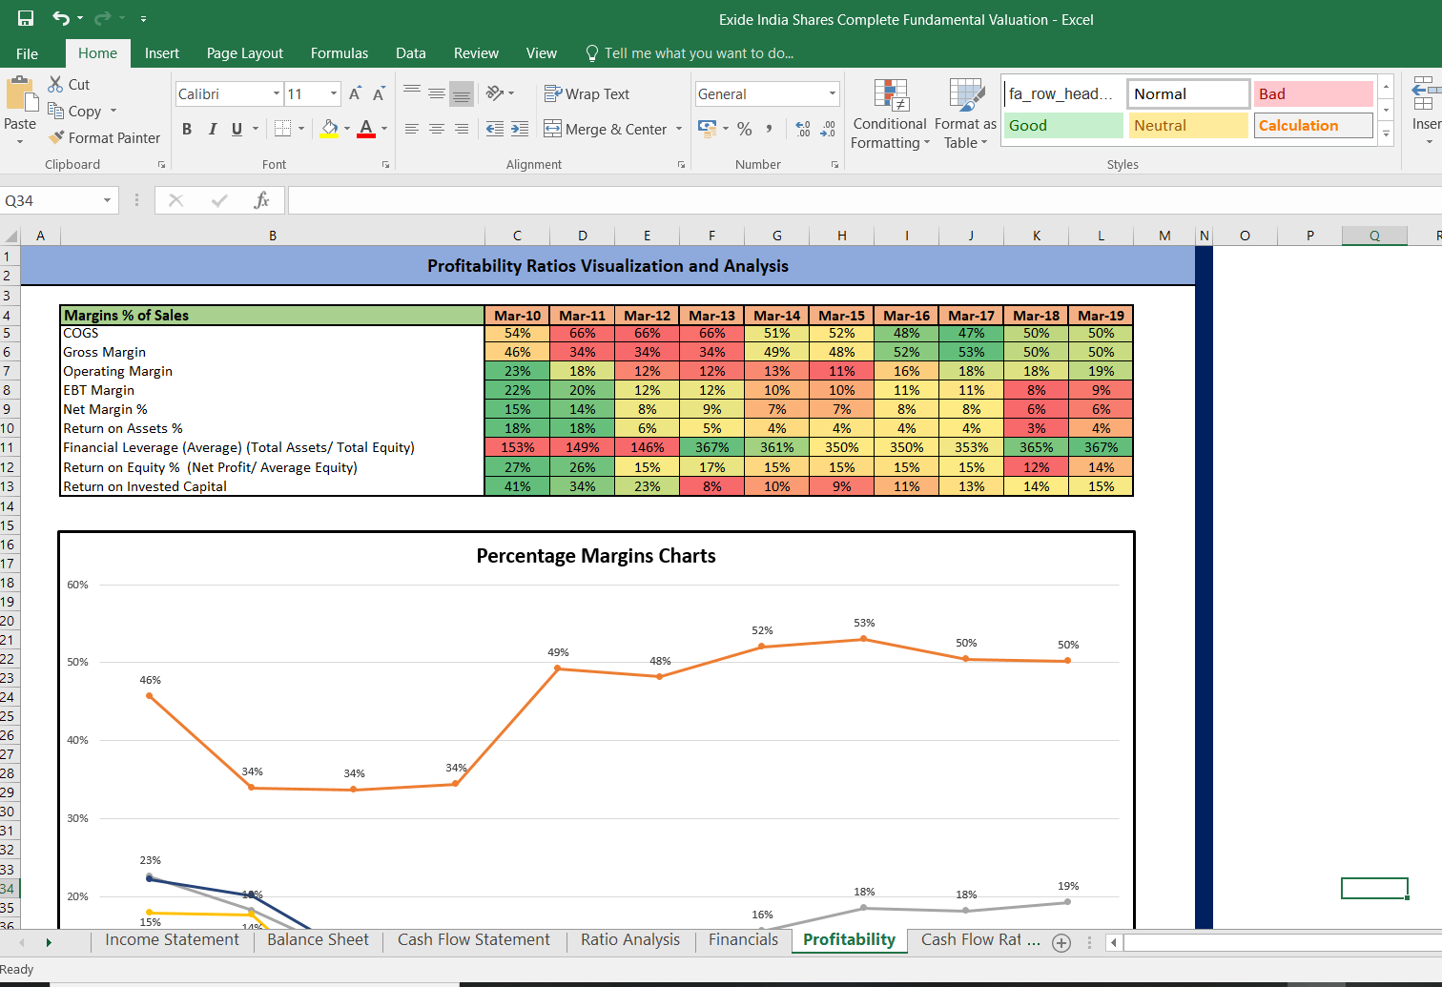Copy the selection to clipboard
Screen dimensions: 1442x987
(74, 111)
